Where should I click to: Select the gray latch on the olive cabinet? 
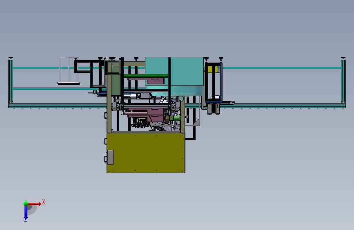coord(110,157)
